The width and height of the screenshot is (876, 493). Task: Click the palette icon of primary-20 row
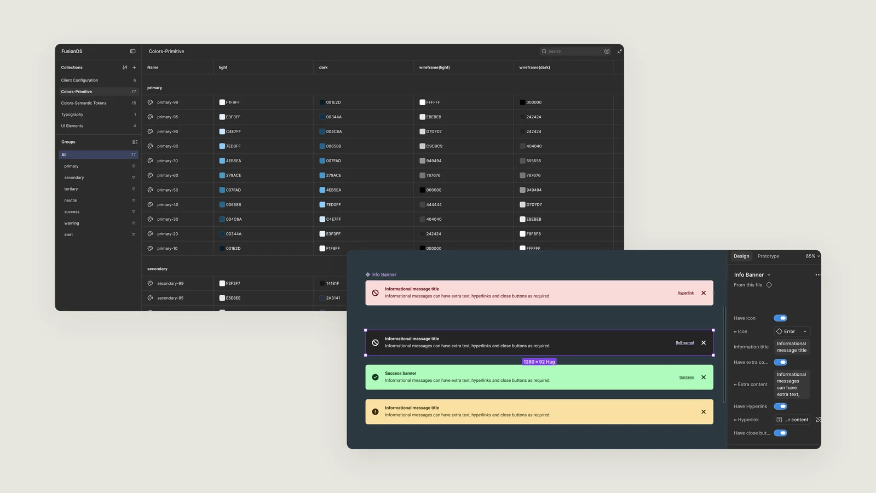coord(150,234)
